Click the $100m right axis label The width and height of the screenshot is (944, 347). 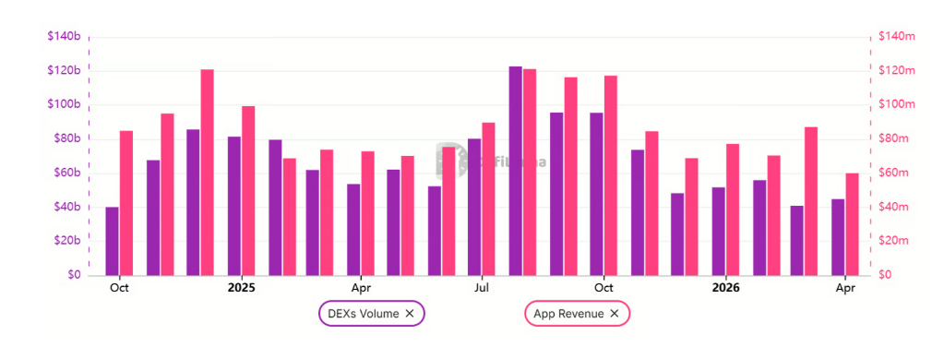click(x=897, y=105)
